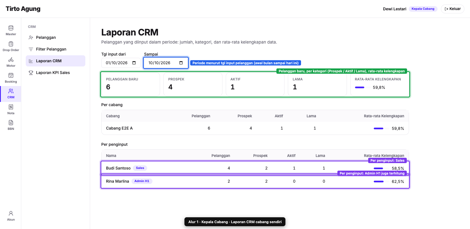Open Laporan KPI Sales menu item
The height and width of the screenshot is (229, 470).
(55, 73)
